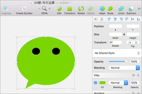Apply the Subtract boolean operation

(x=131, y=9)
